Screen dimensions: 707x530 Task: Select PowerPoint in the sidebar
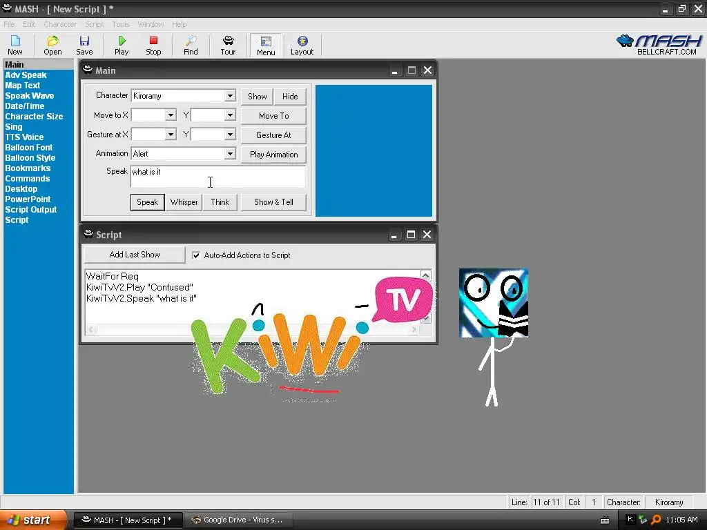pyautogui.click(x=28, y=199)
